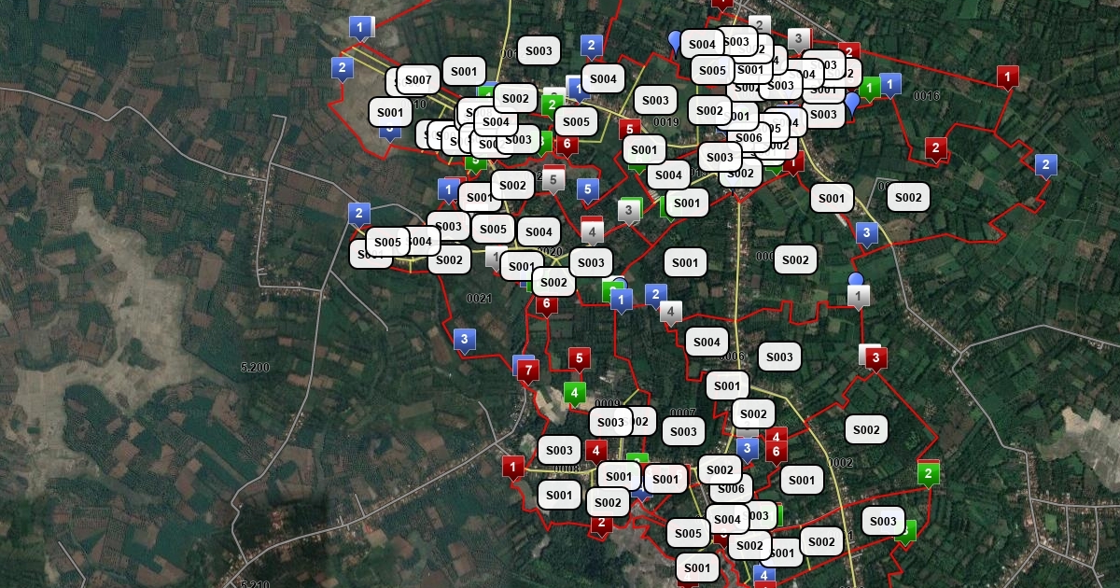Select red marker 2 below the 0016 label

(935, 147)
